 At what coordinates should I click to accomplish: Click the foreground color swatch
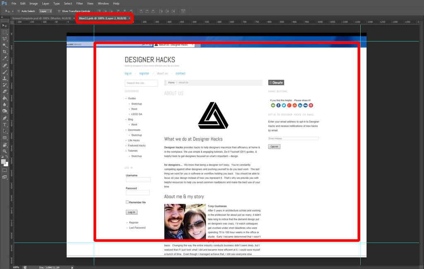tap(3, 162)
